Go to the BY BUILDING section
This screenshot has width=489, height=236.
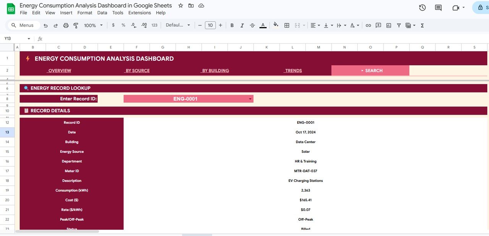tap(215, 70)
